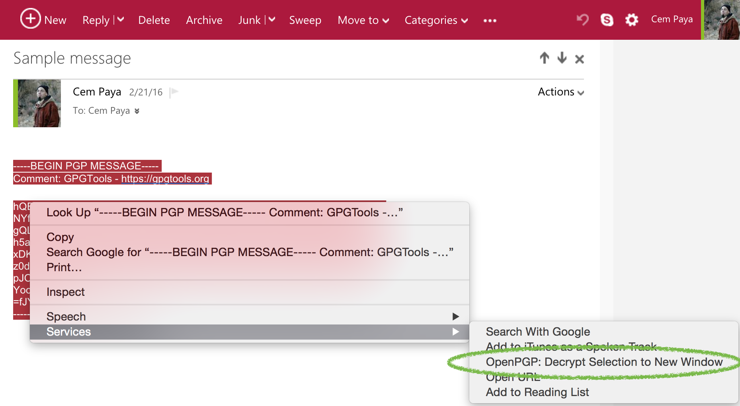
Task: Select Copy from the context menu
Action: point(60,237)
